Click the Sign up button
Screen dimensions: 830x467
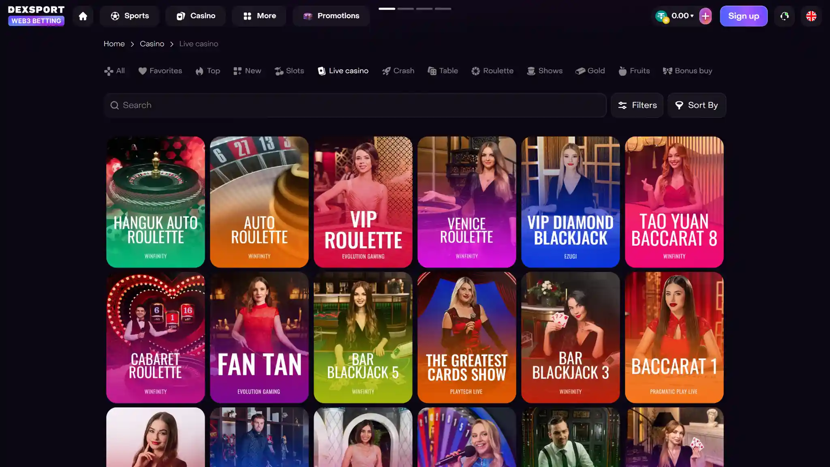744,16
